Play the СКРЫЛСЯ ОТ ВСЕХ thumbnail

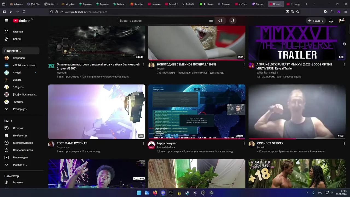297,112
